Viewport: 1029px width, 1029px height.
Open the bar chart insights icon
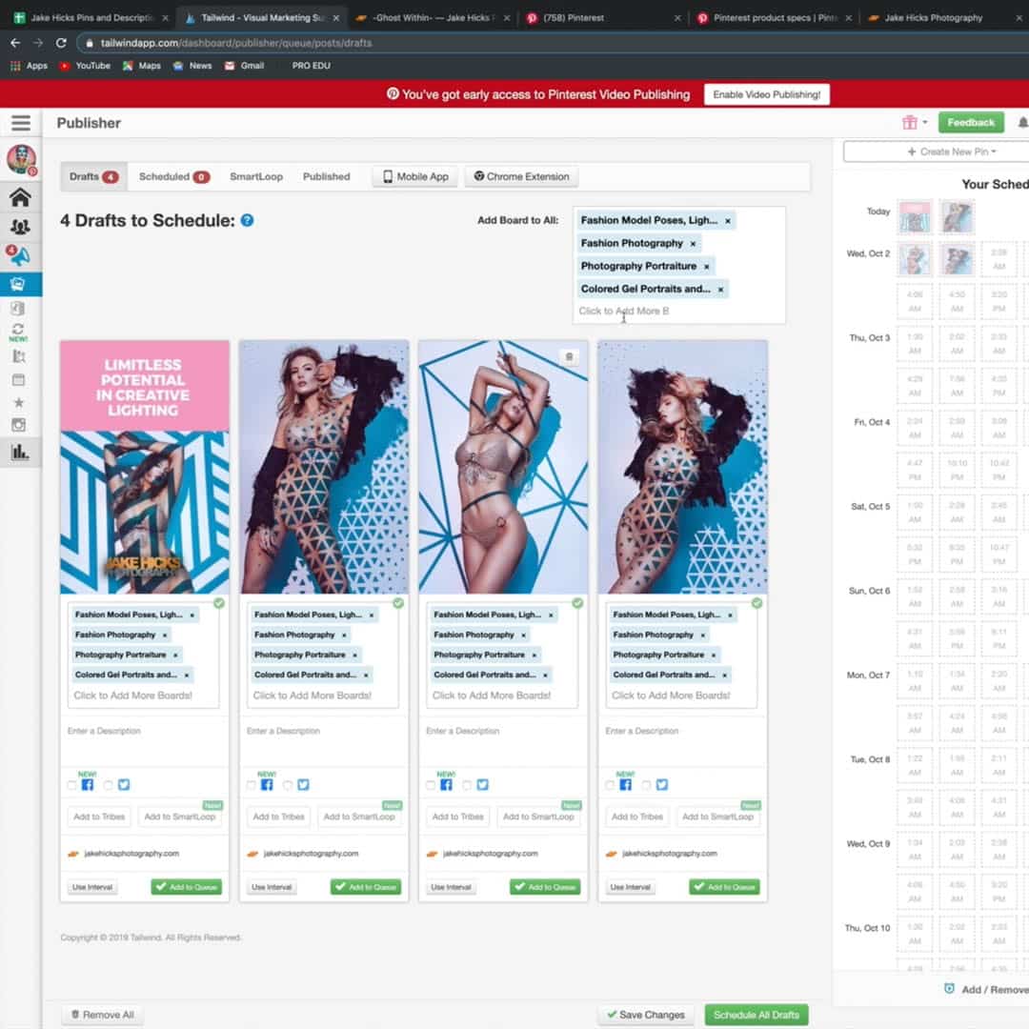pyautogui.click(x=19, y=452)
